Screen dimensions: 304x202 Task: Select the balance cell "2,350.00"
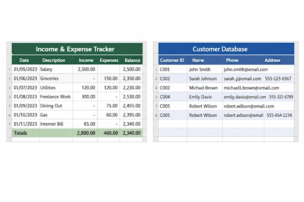point(131,78)
